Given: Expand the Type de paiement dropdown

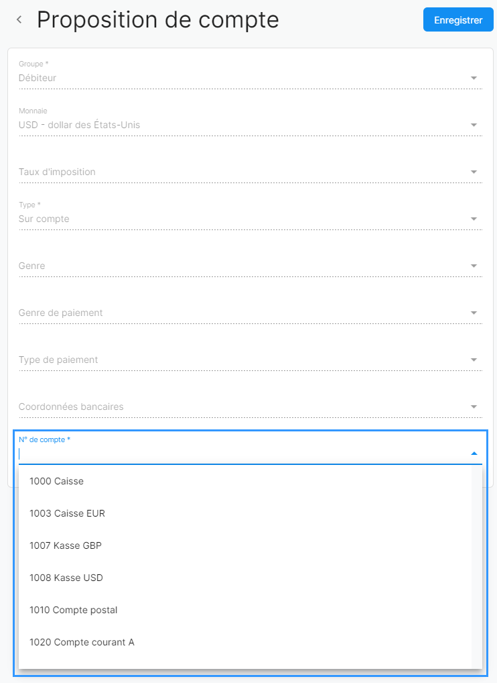Looking at the screenshot, I should tap(241, 360).
